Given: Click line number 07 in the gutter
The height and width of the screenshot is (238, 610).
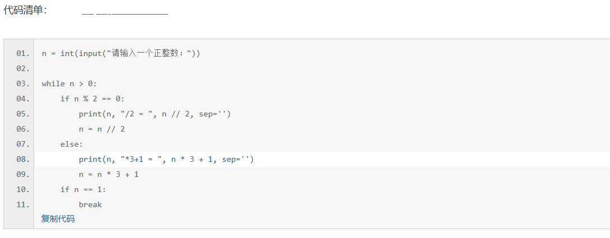Looking at the screenshot, I should pos(22,144).
